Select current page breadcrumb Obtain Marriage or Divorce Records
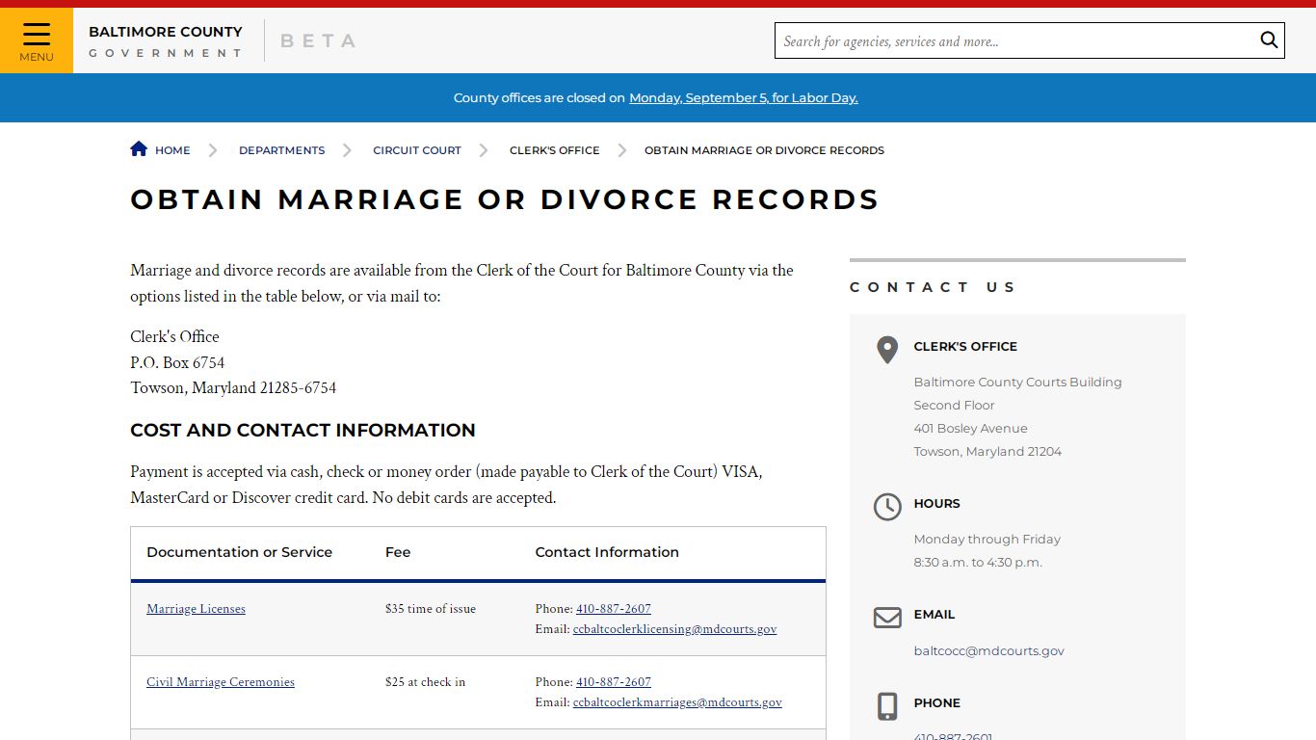The width and height of the screenshot is (1316, 740). point(764,150)
